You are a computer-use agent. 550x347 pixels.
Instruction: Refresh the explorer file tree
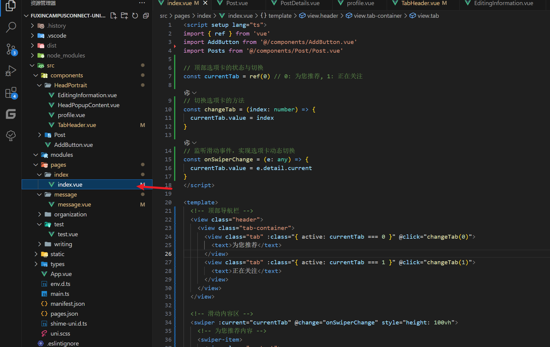(x=135, y=16)
